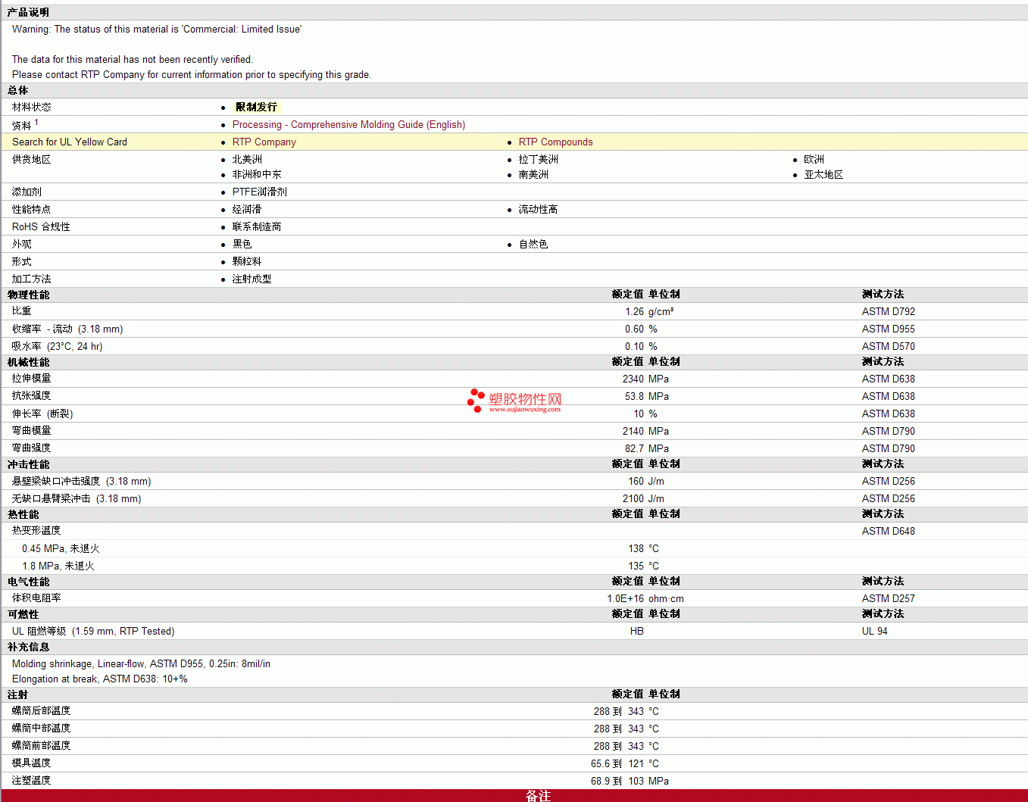Click the footnote superscript 1 beside 资料
Screen dimensions: 1028x802
(36, 122)
